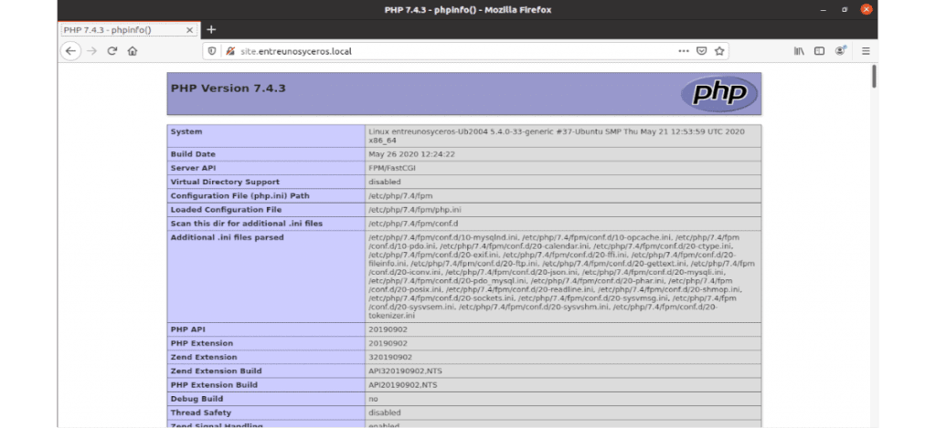Select the /etc/php/7.4/fpm/php.ini path
This screenshot has width=936, height=428.
pyautogui.click(x=415, y=210)
